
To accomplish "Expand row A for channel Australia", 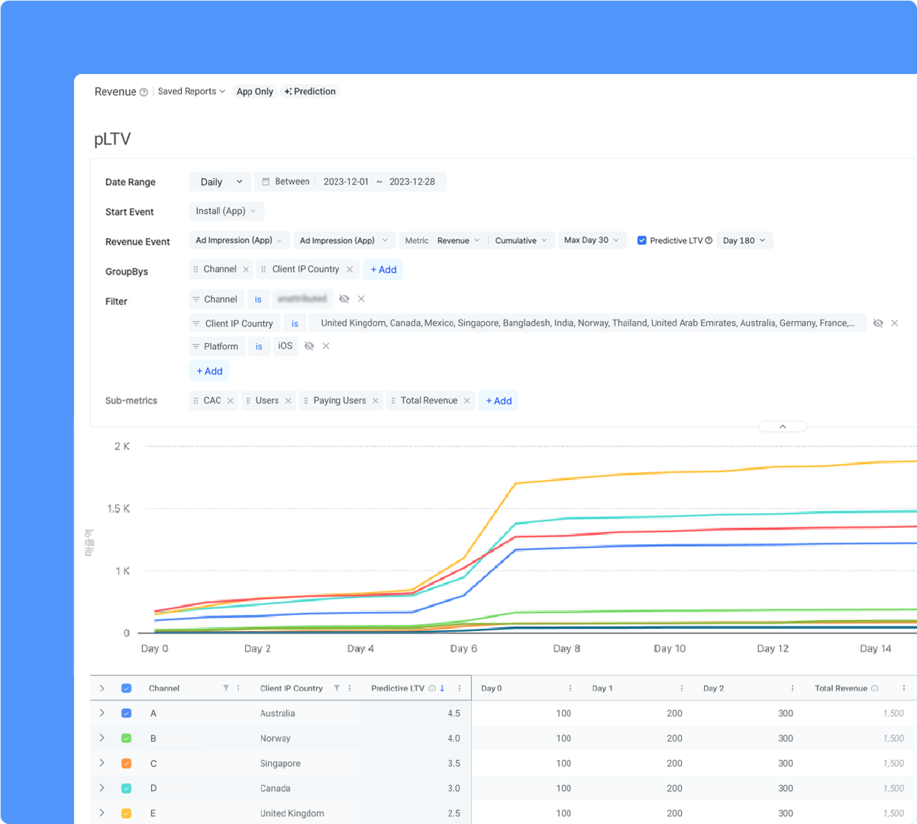I will (102, 713).
